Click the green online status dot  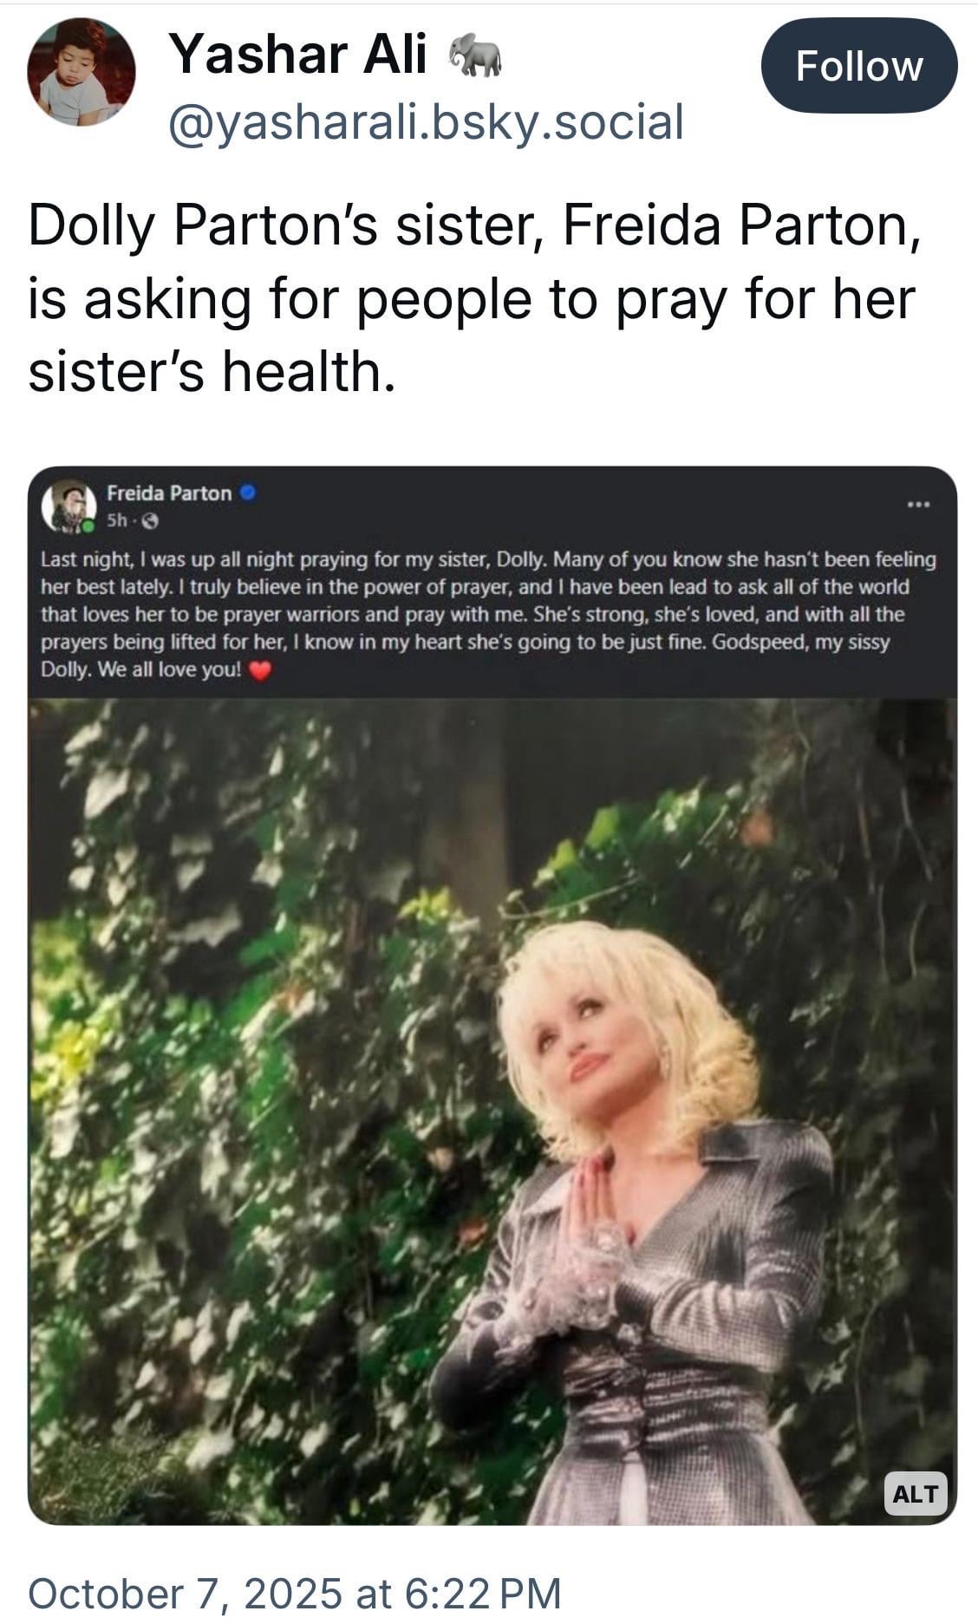(x=88, y=525)
